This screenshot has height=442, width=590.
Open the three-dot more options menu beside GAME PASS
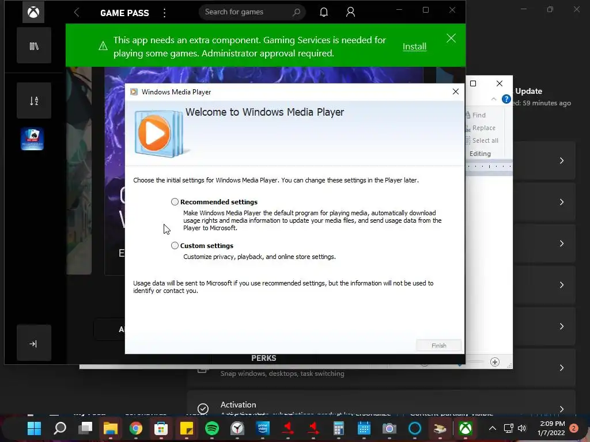164,13
